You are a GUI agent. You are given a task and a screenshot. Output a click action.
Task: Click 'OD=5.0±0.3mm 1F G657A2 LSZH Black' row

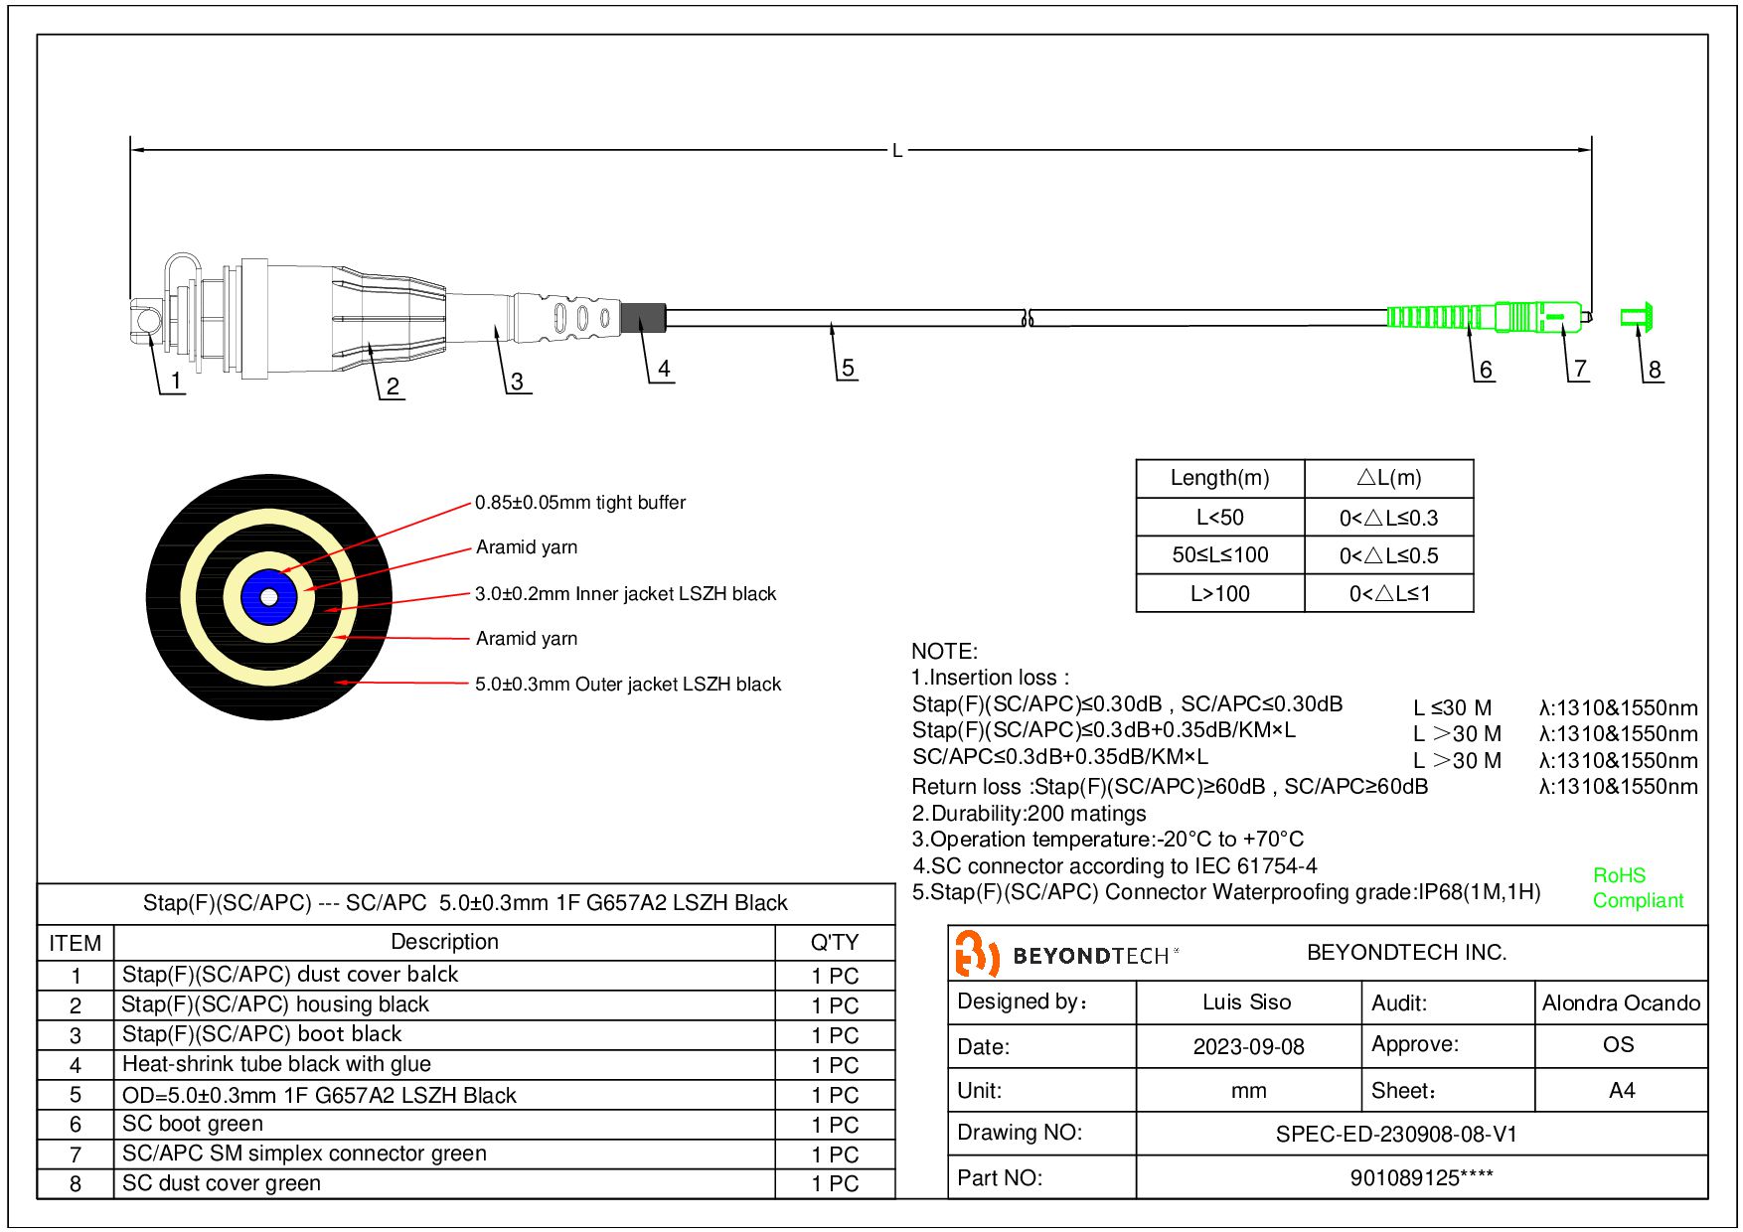(x=465, y=1095)
